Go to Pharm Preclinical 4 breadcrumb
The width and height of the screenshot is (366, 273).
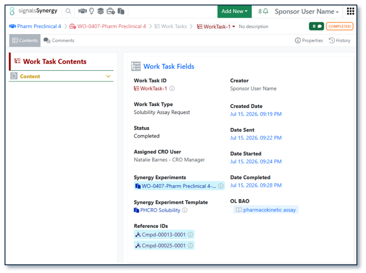[x=35, y=26]
